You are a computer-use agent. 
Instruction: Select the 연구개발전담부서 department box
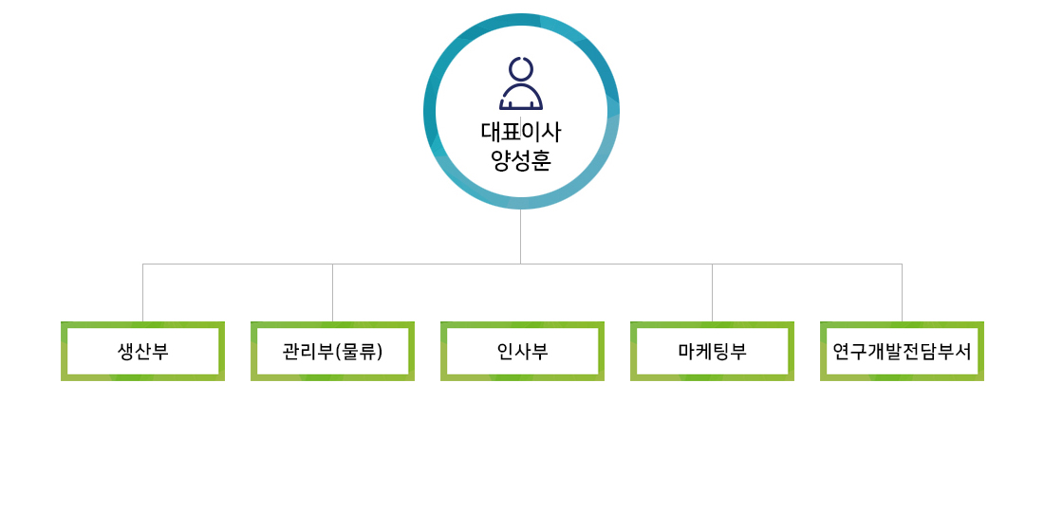tap(902, 351)
